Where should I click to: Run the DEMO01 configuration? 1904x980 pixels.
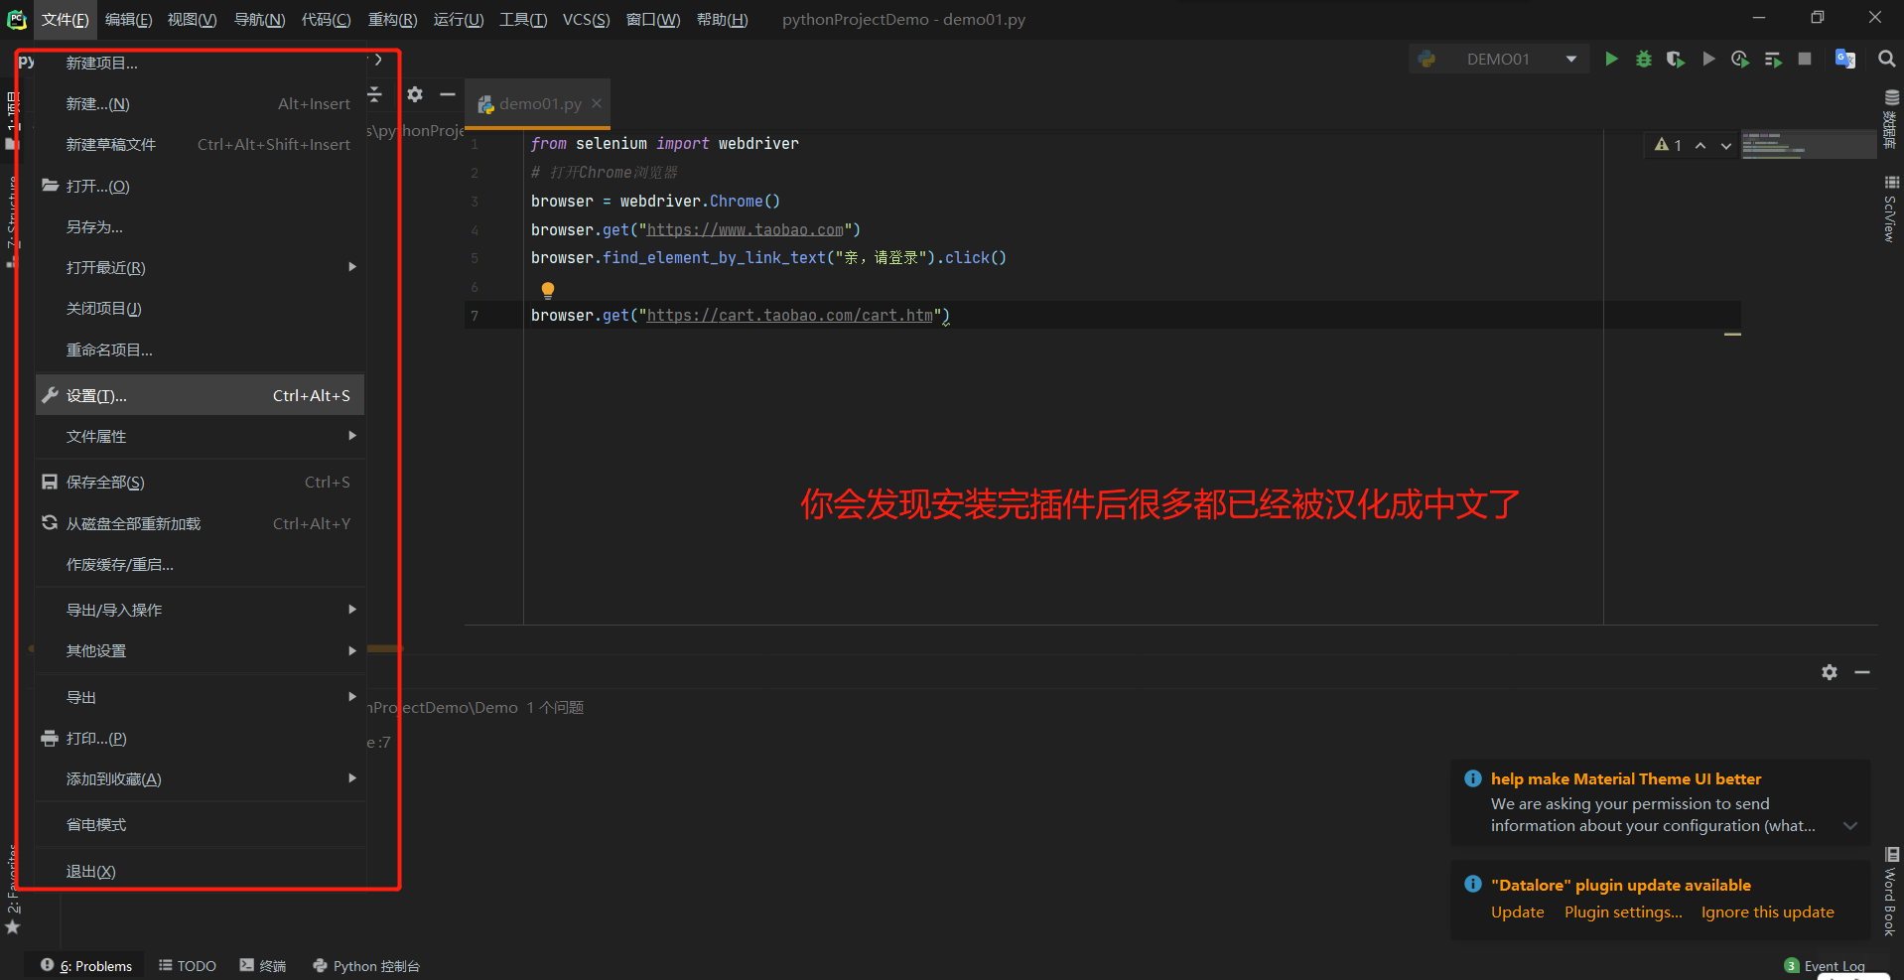tap(1611, 60)
